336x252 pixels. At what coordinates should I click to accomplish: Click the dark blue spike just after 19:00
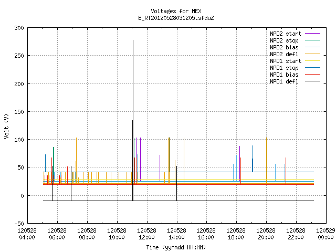[253, 159]
